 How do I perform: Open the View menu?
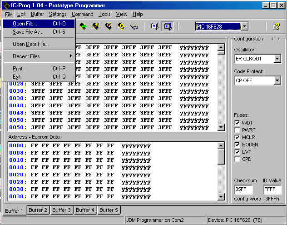coord(122,14)
